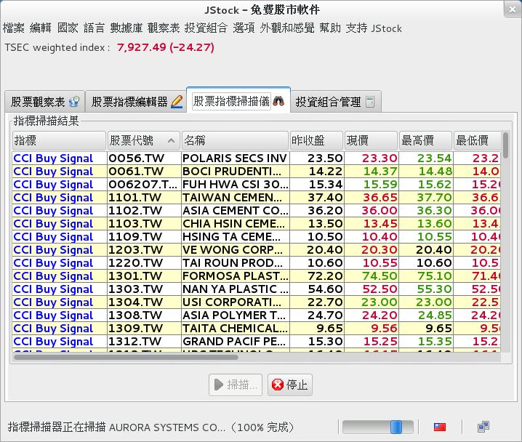This screenshot has width=522, height=442.
Task: Click the 掃描 scan button
Action: (x=236, y=385)
